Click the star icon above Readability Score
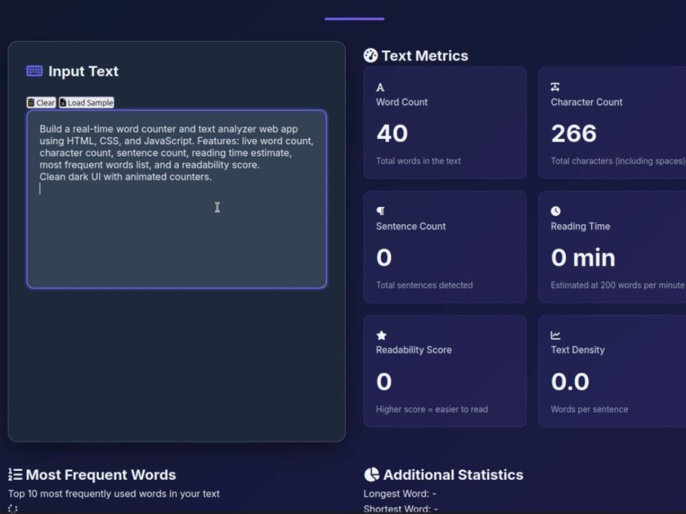 [x=381, y=335]
